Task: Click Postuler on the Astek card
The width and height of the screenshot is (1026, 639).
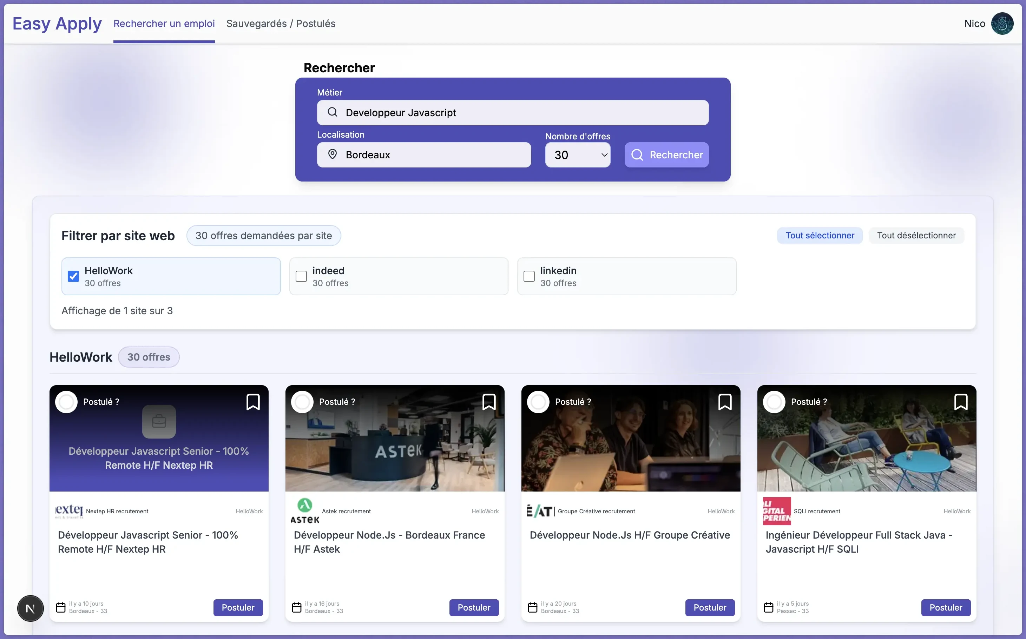Action: coord(474,608)
